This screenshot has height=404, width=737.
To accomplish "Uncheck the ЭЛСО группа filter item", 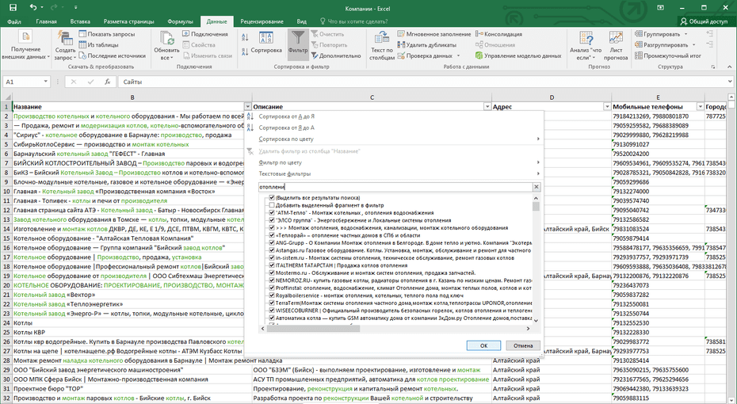I will [x=272, y=220].
